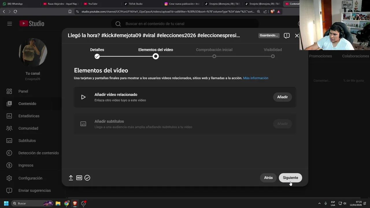The height and width of the screenshot is (208, 370).
Task: Click the Ingresos dollar icon
Action: tap(9, 165)
